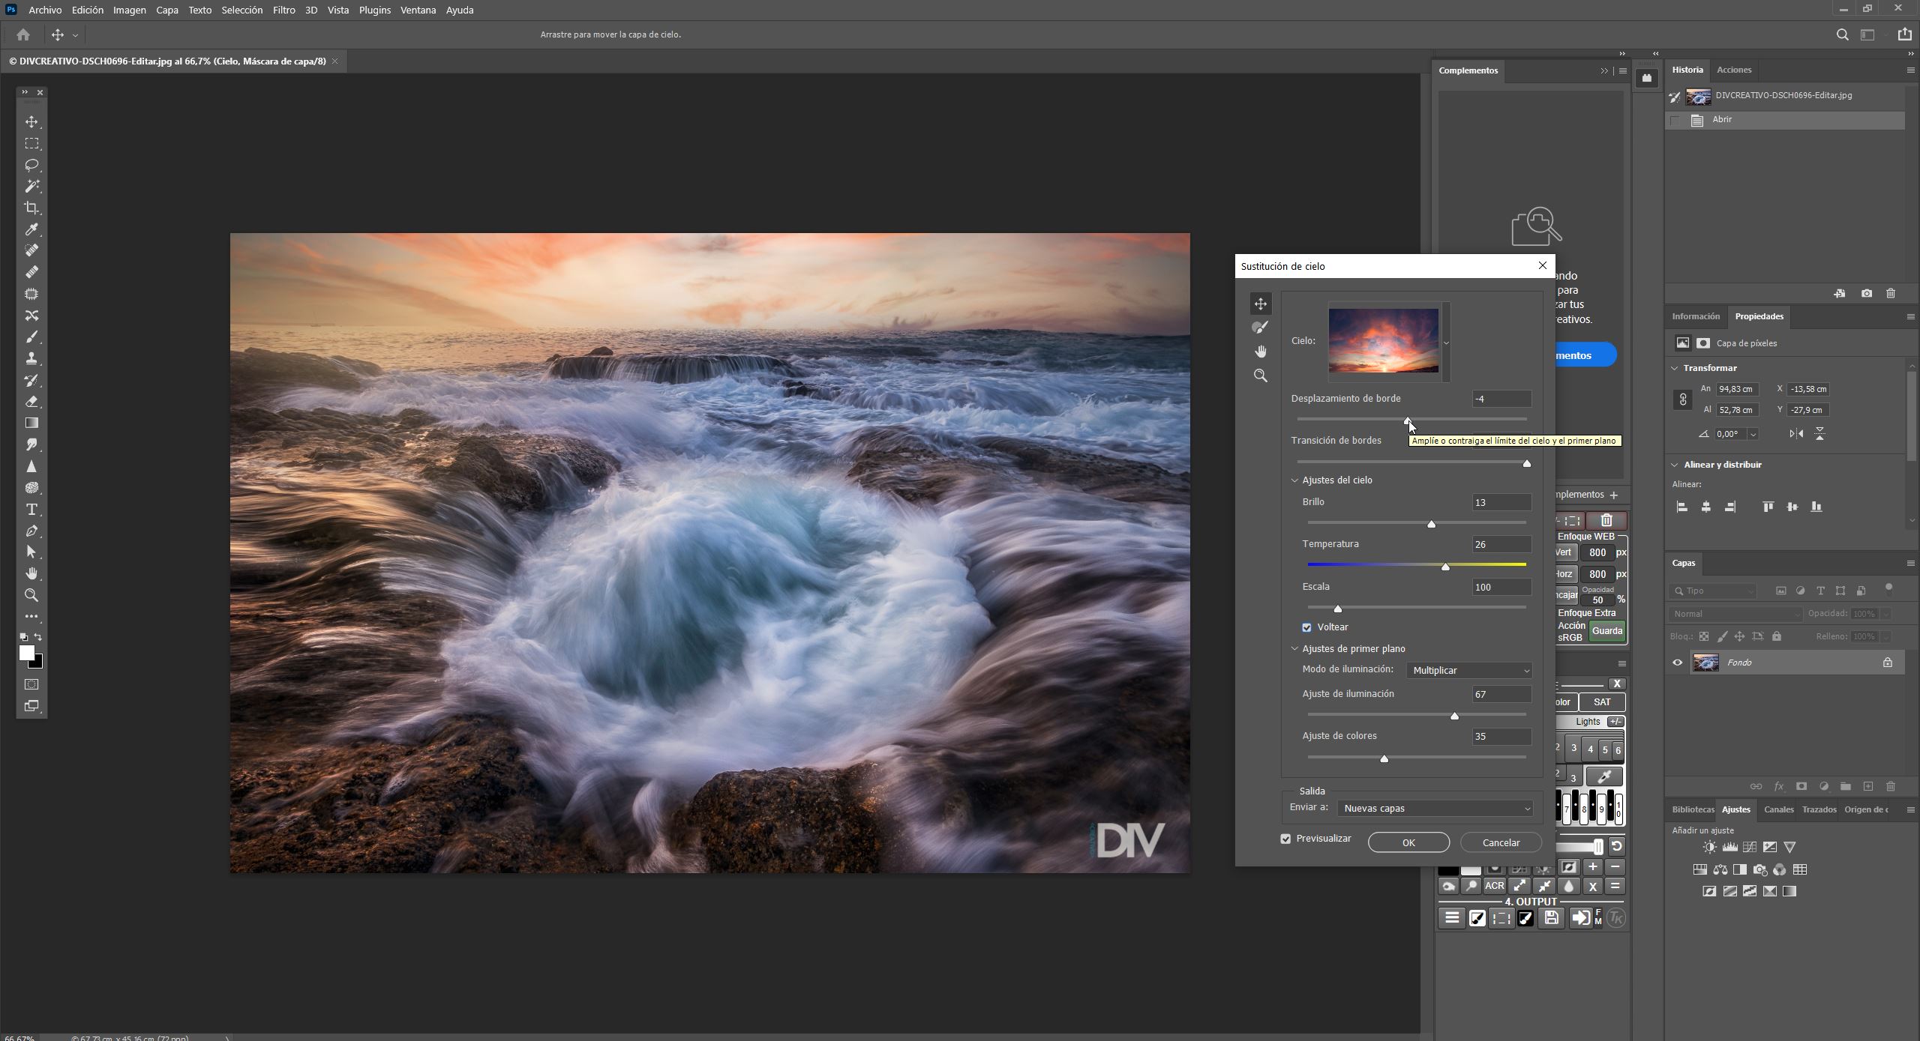Click the green Guarda button
Screen dimensions: 1920x1041
coord(1606,632)
